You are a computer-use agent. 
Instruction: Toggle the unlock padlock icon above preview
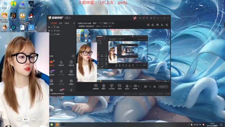click(x=153, y=25)
